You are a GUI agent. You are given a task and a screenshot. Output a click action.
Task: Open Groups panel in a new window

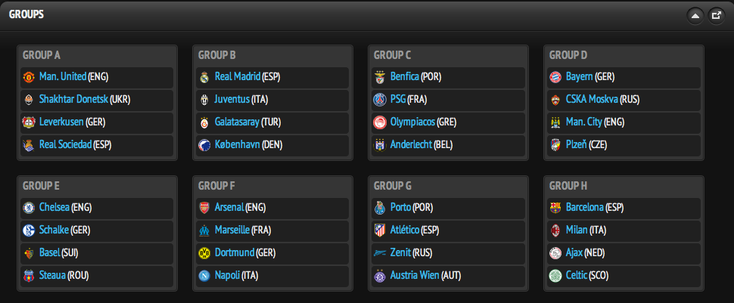tap(716, 15)
